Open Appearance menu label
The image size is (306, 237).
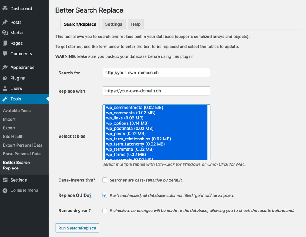[x=22, y=68]
